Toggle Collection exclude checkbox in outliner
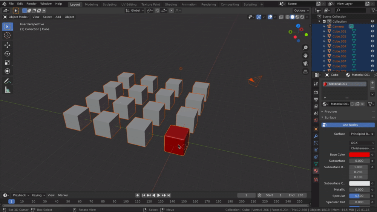377x212 pixels. click(x=324, y=22)
